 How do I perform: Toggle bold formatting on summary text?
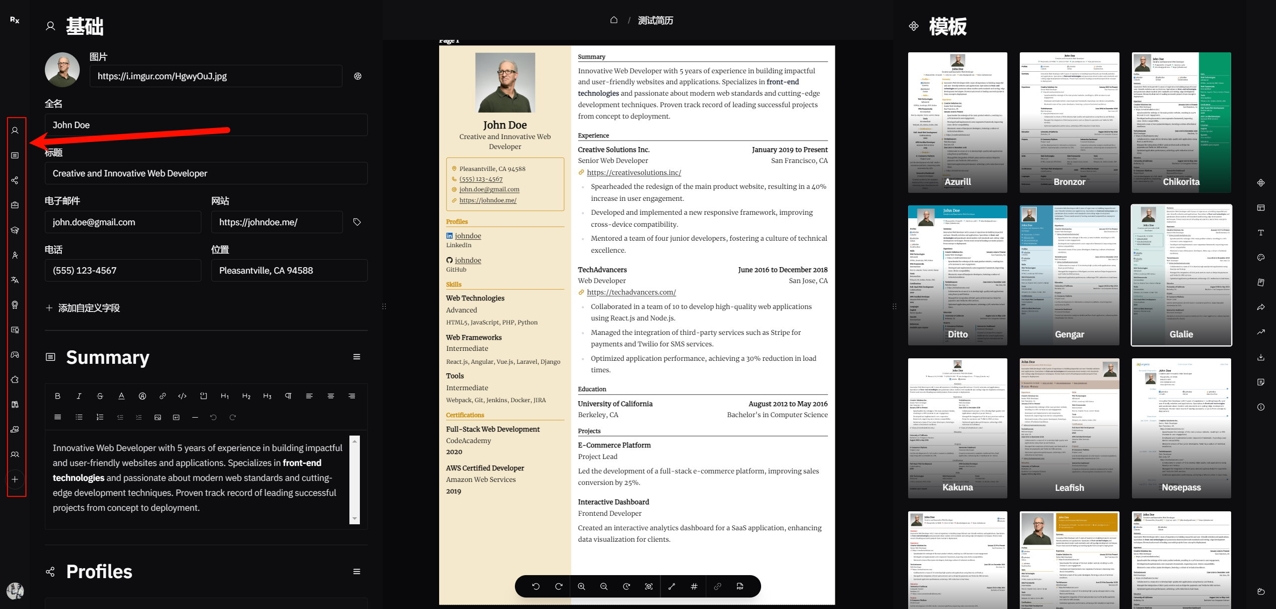coord(58,397)
